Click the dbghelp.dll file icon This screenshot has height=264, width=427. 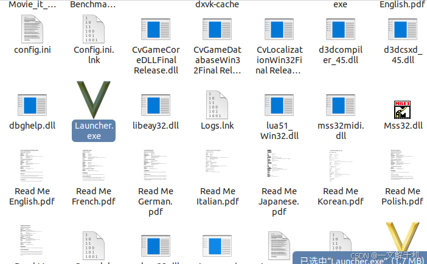tap(32, 106)
